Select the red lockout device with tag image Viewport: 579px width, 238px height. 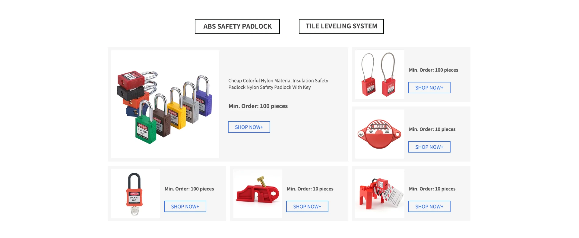pyautogui.click(x=380, y=193)
